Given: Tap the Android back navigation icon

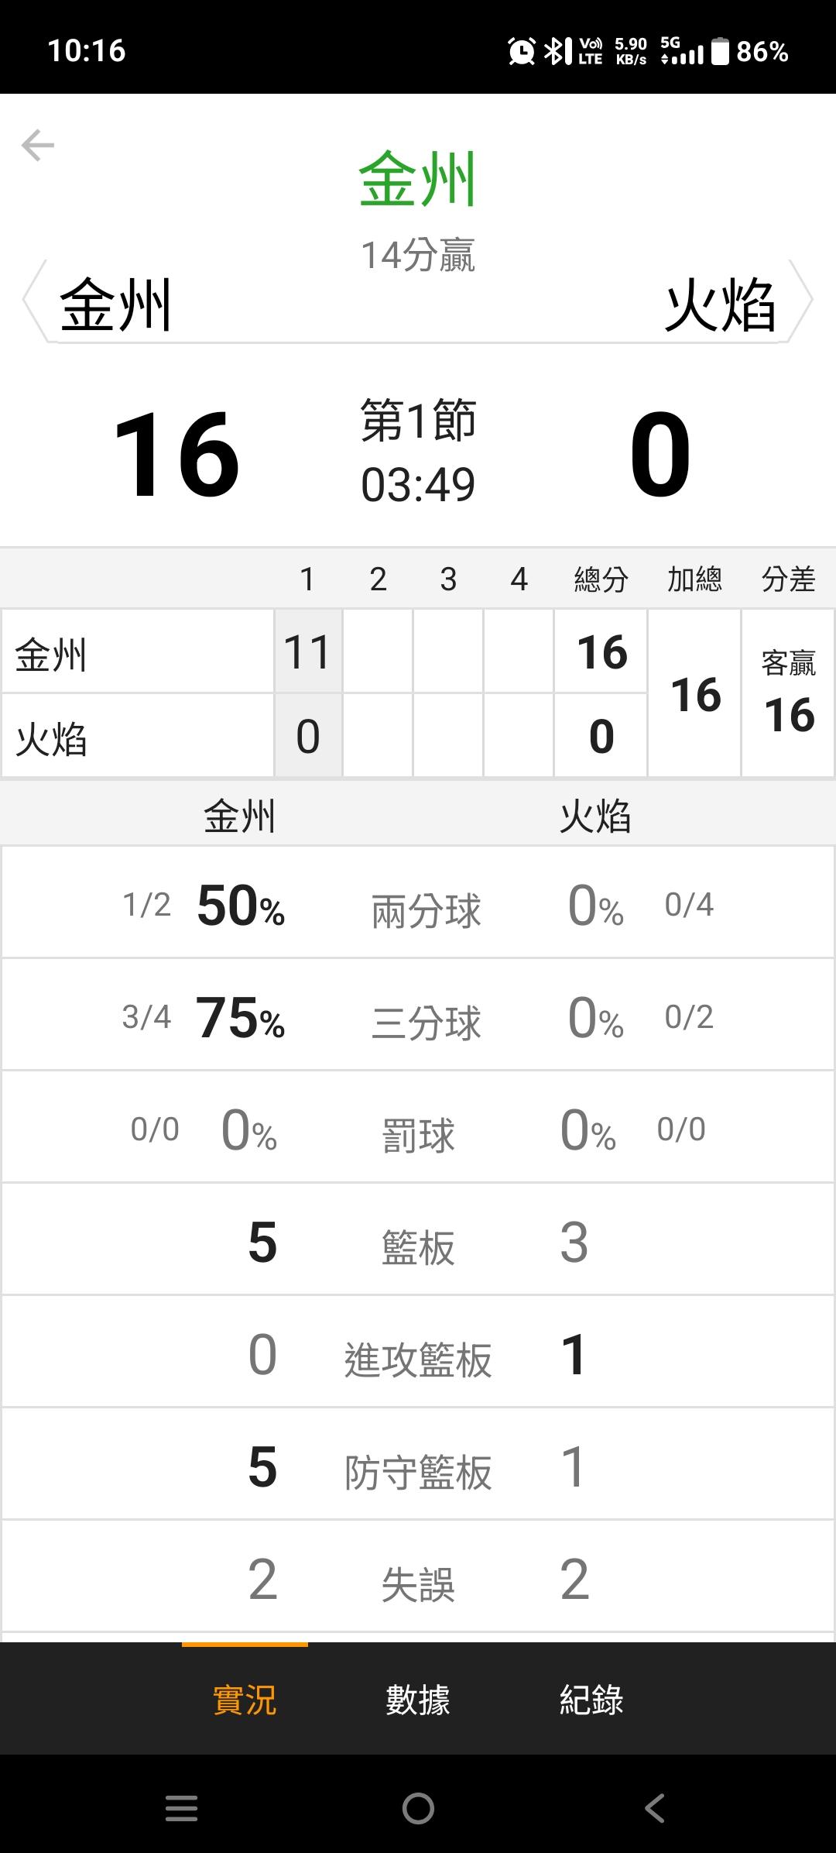Looking at the screenshot, I should [654, 1808].
